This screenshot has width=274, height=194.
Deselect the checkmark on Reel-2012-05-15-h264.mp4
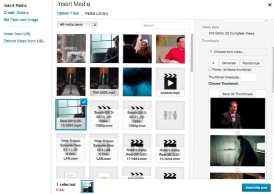(84, 102)
